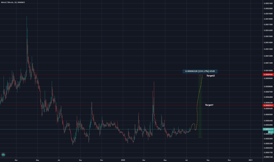Click 0.00007400 on the price axis
The image size is (274, 162).
[x=268, y=92]
